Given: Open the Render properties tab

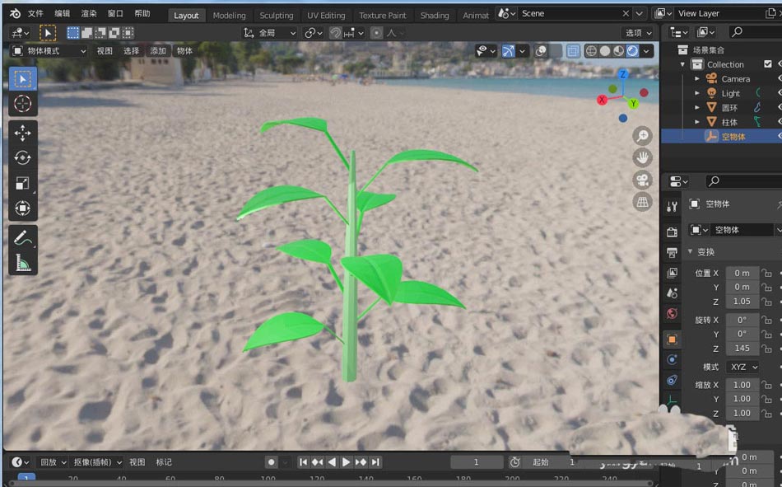Looking at the screenshot, I should pyautogui.click(x=672, y=232).
